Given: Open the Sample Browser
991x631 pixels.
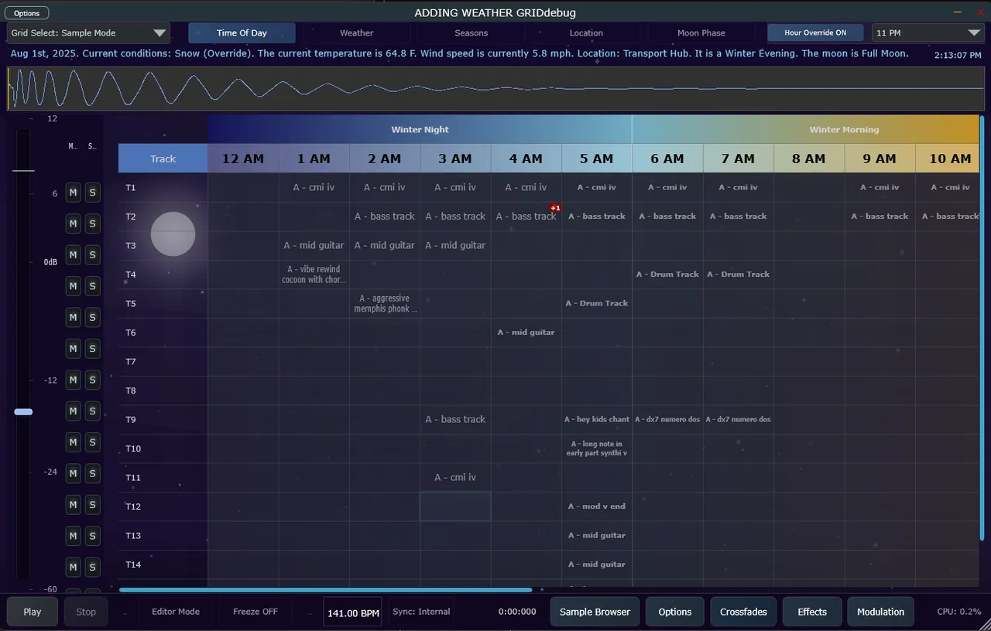Looking at the screenshot, I should (595, 612).
